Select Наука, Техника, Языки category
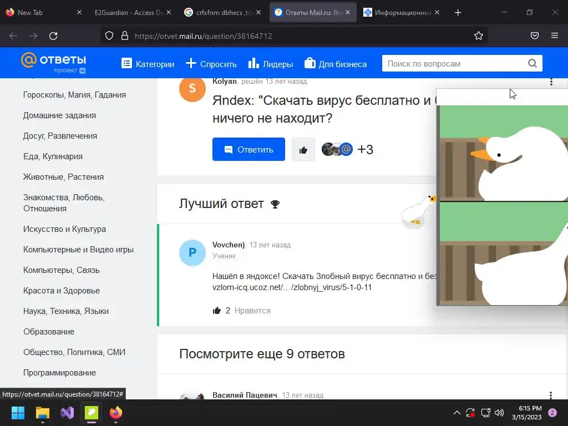568x426 pixels. [x=66, y=311]
